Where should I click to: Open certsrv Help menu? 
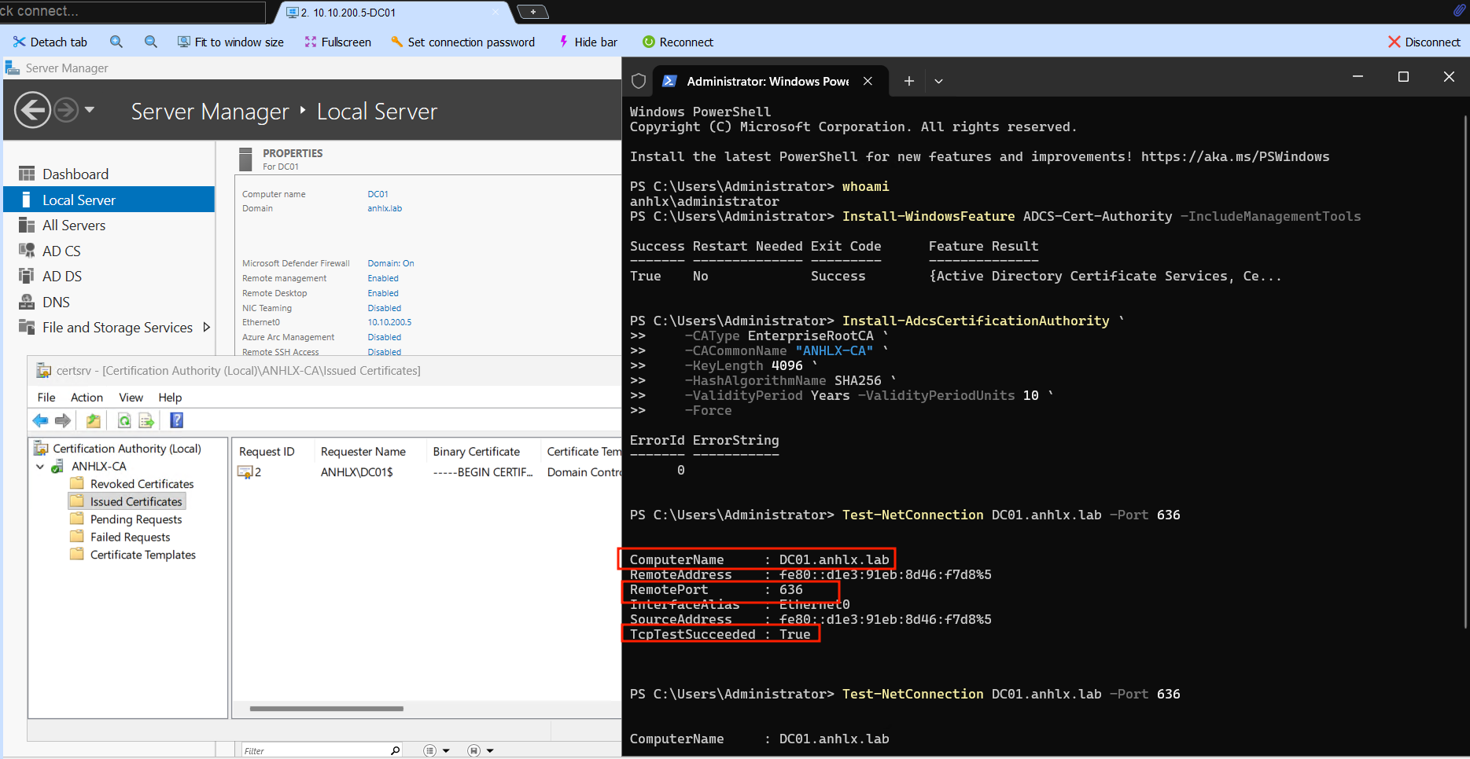coord(170,398)
